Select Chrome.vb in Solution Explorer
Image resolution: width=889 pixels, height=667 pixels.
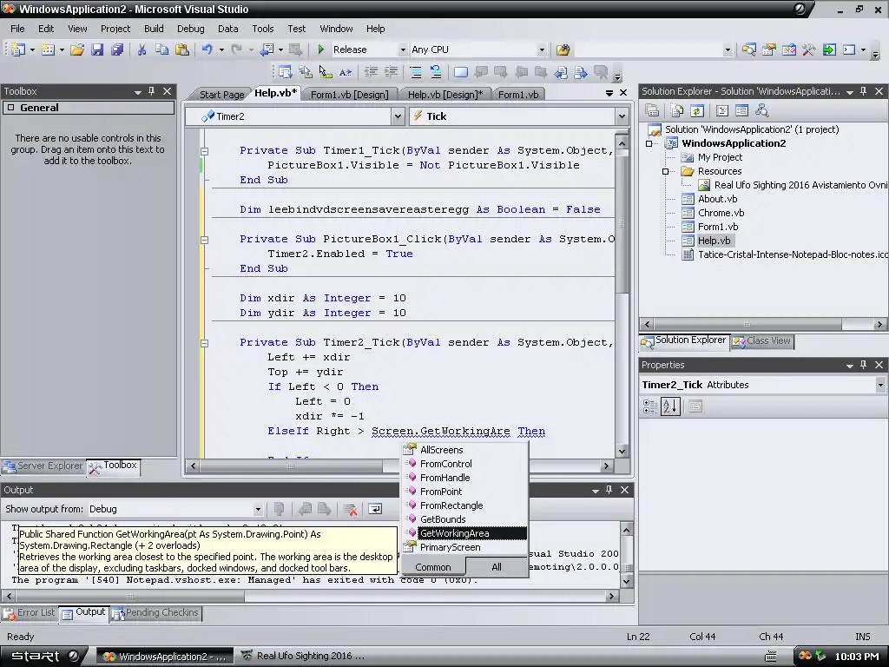(721, 213)
